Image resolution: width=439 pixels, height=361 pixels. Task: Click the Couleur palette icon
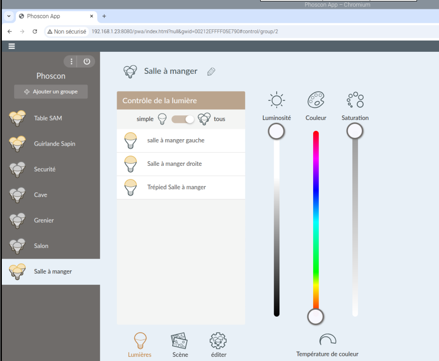click(316, 100)
